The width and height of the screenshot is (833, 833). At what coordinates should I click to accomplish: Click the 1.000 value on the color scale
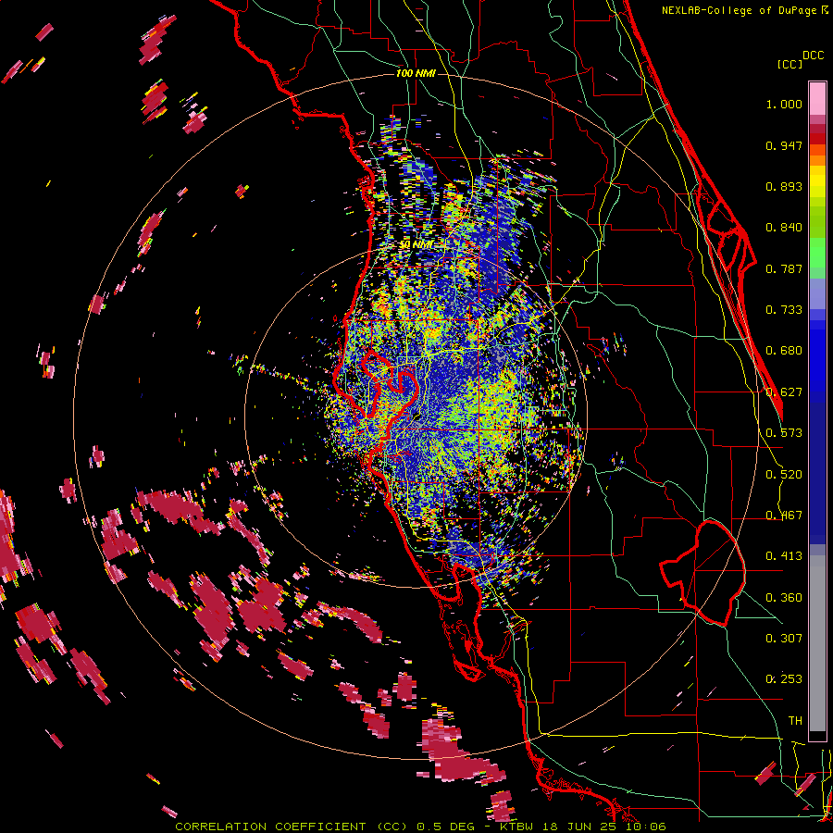[784, 104]
